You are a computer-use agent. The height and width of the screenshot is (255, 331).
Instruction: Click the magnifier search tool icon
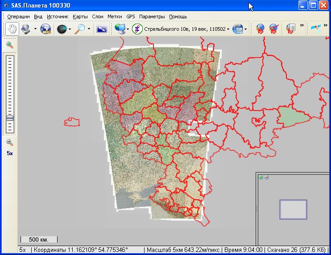point(80,29)
